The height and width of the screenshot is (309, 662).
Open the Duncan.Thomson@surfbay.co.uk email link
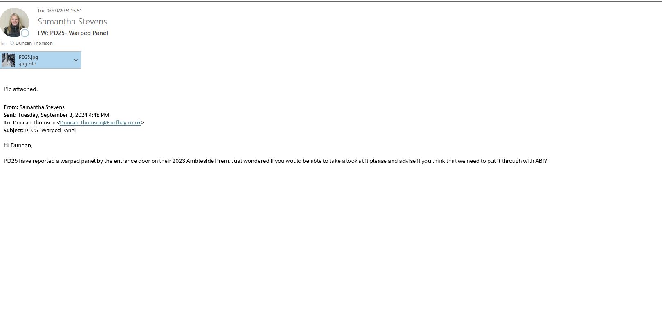tap(100, 122)
